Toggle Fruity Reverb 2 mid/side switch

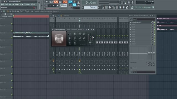pos(69,34)
